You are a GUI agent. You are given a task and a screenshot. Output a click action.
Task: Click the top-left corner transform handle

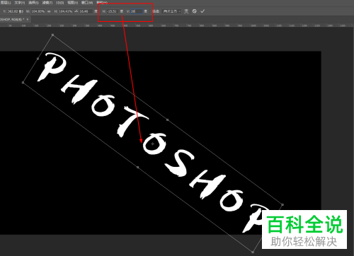click(x=53, y=35)
